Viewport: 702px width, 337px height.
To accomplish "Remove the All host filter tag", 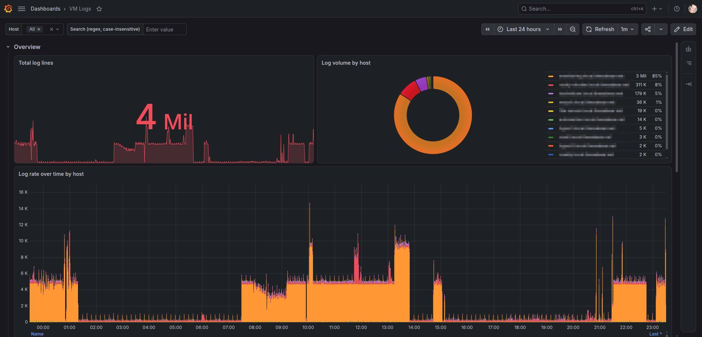I will click(39, 29).
